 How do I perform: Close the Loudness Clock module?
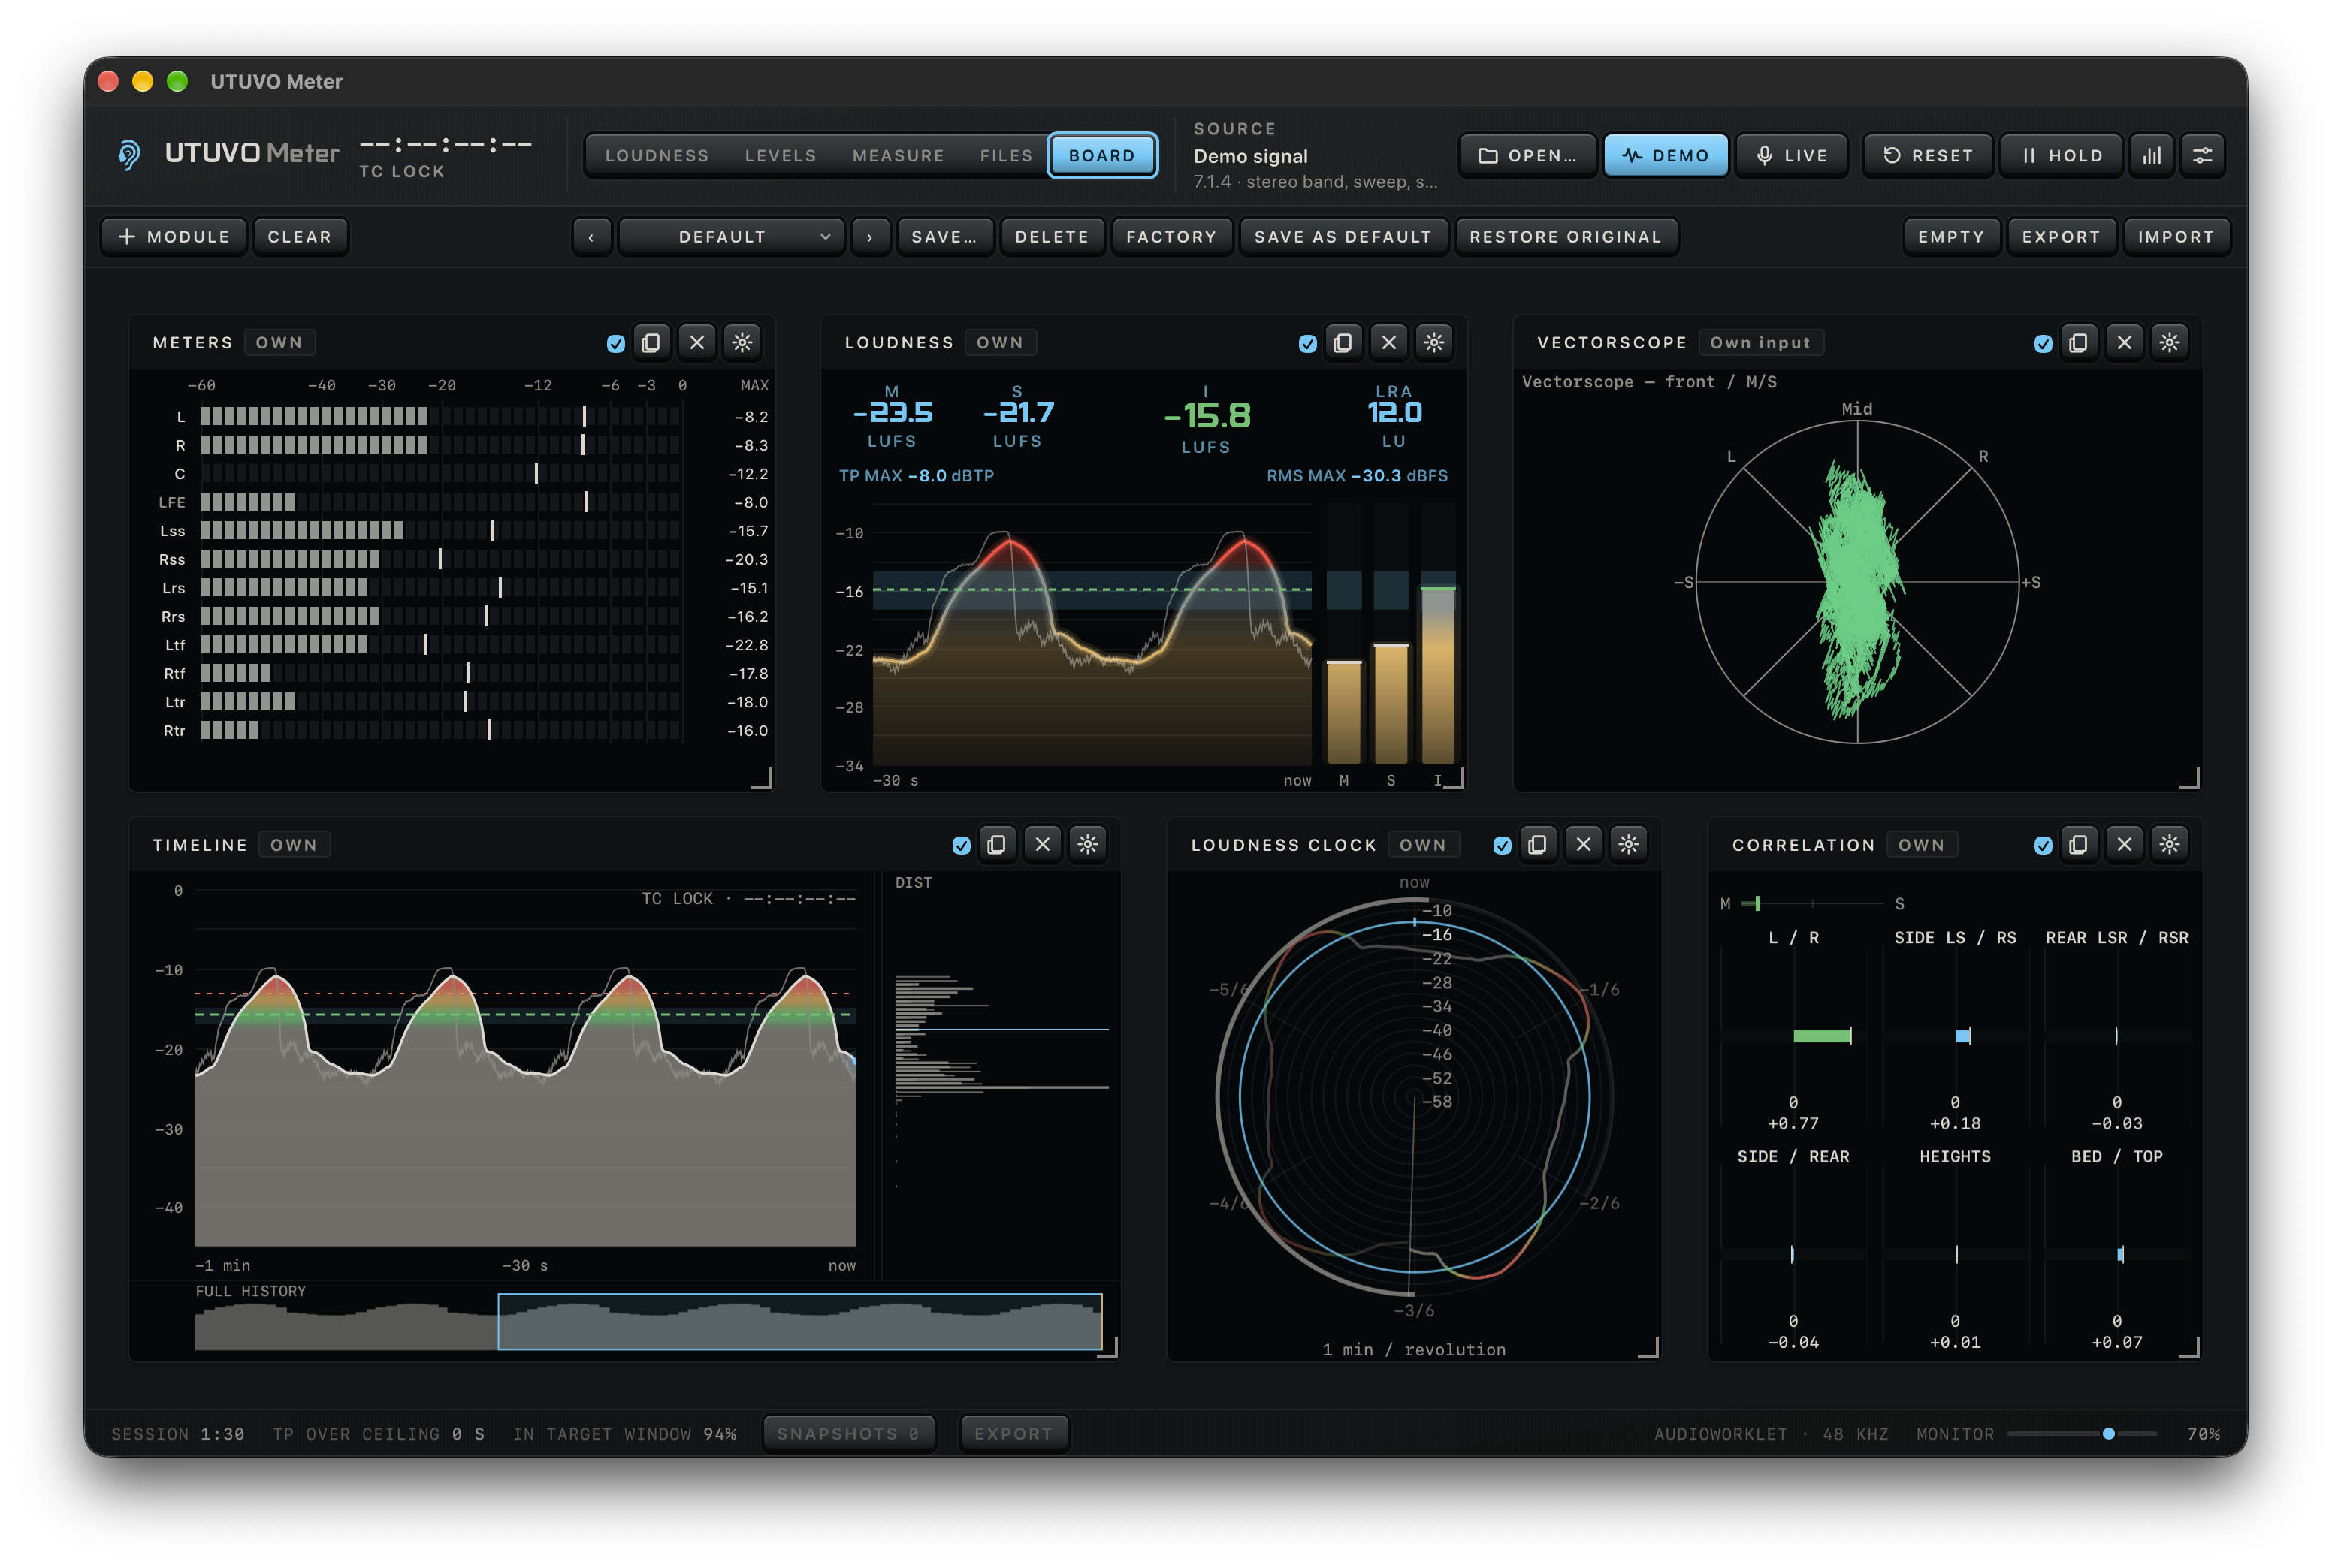point(1583,845)
